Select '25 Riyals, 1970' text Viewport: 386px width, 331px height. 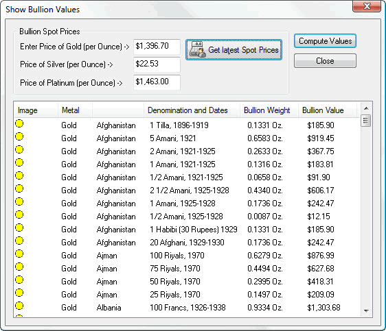pos(175,295)
